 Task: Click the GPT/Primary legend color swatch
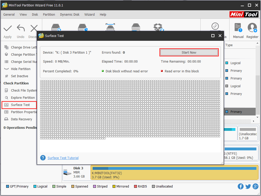(7, 186)
